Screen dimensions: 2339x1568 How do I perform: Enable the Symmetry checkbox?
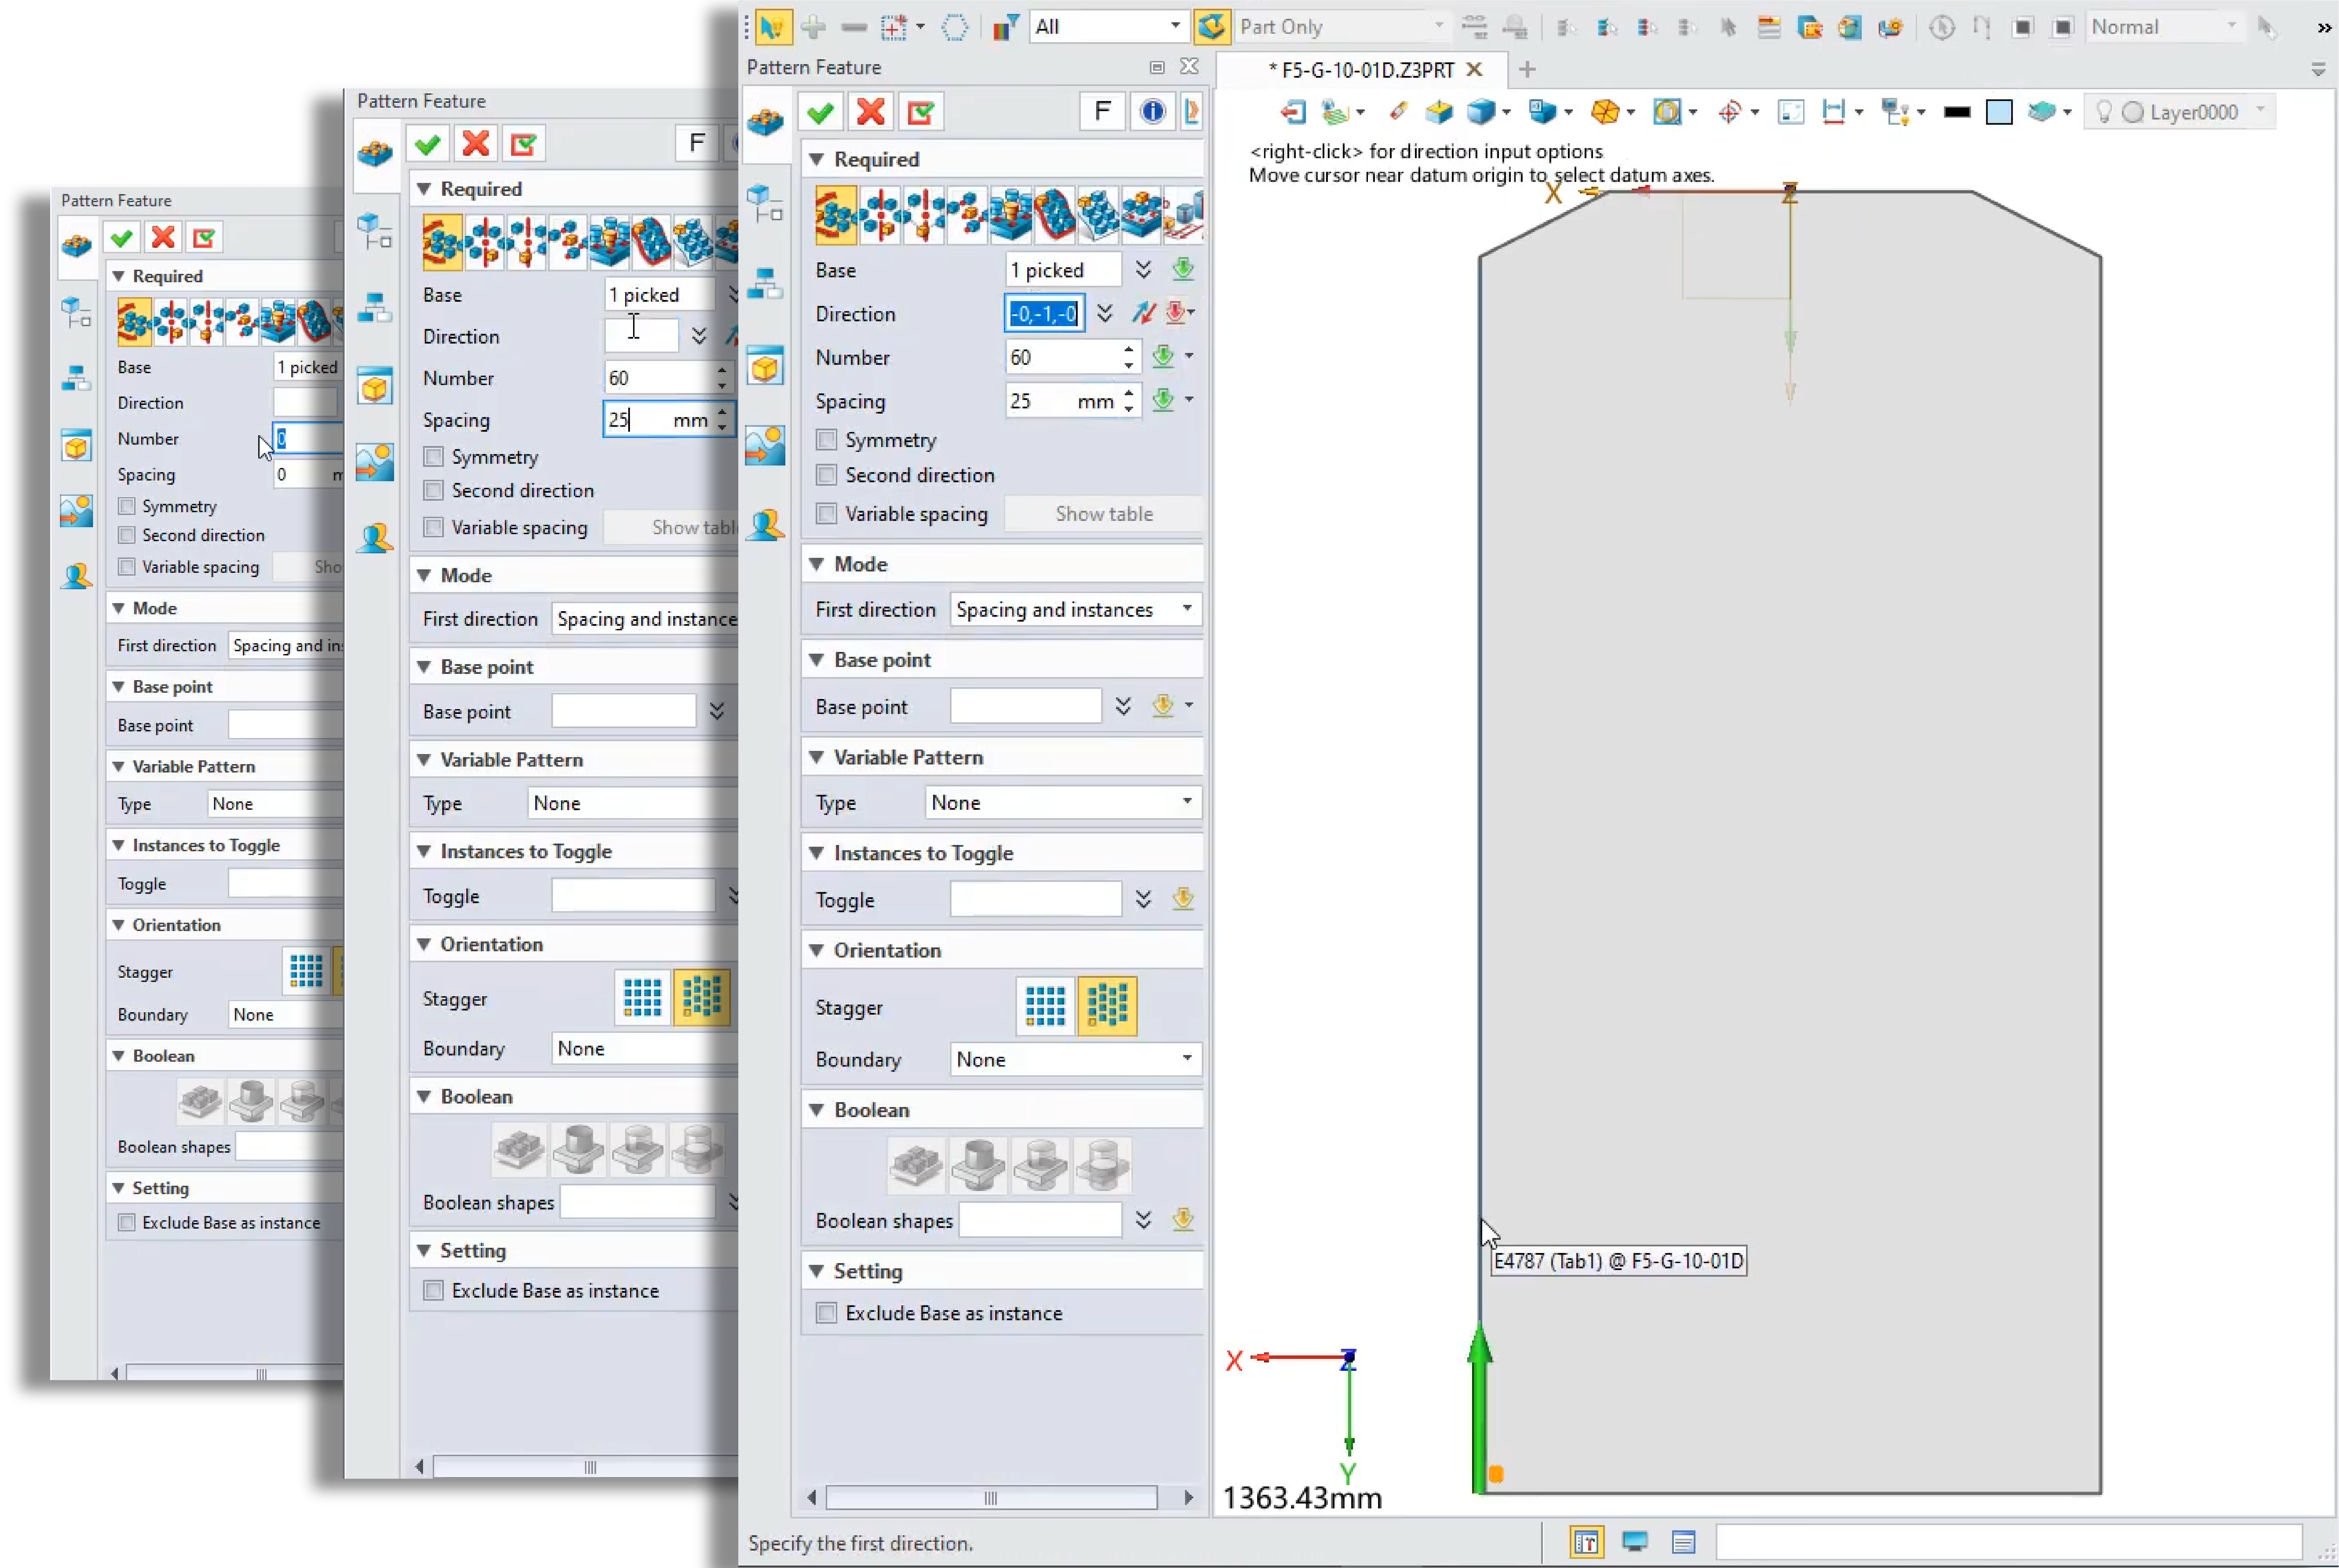(826, 440)
